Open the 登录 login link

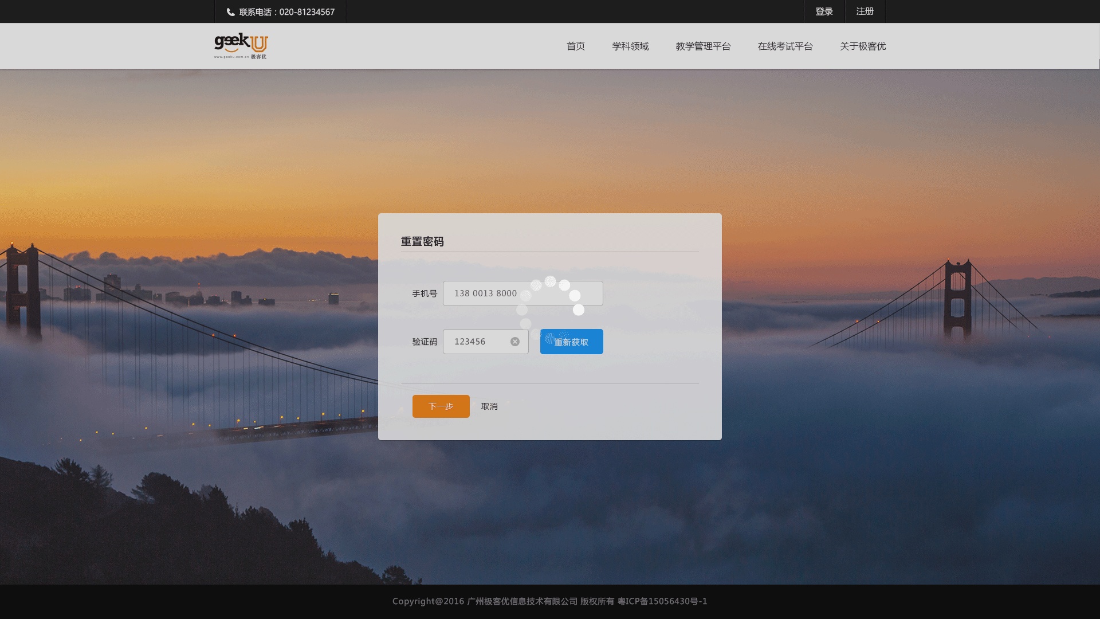pos(824,11)
